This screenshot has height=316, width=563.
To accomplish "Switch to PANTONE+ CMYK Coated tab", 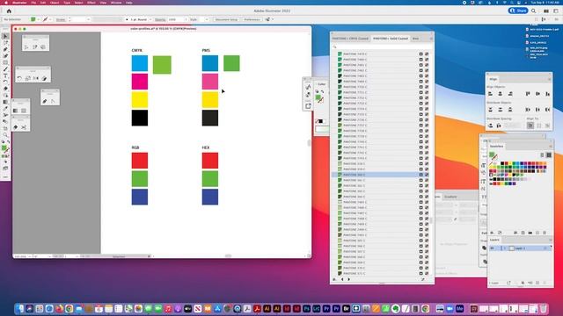I will 350,39.
